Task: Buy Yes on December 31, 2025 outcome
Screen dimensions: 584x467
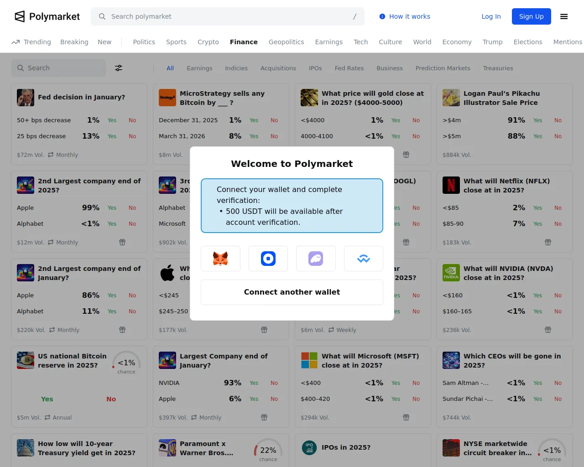Action: click(254, 120)
